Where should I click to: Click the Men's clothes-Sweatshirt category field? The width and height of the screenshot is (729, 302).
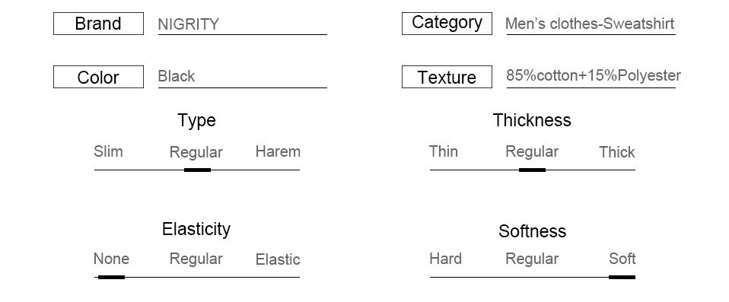click(x=591, y=24)
